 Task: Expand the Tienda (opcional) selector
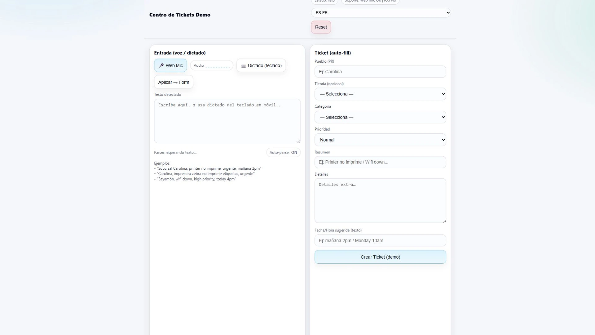(380, 94)
